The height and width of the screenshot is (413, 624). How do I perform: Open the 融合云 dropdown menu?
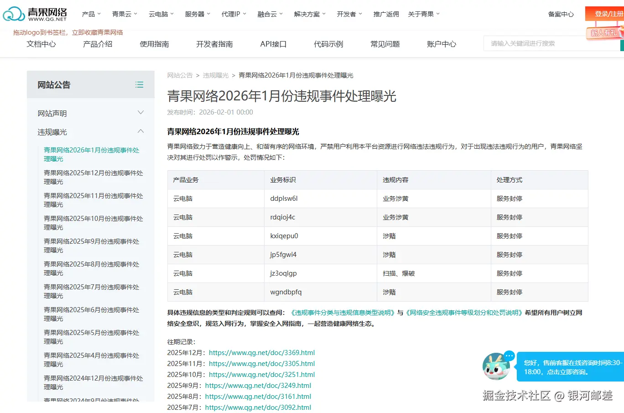click(x=270, y=14)
